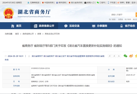Viewport: 137px width, 94px height.
Task: Click the date value 2024-05-27
Action: pos(131,75)
